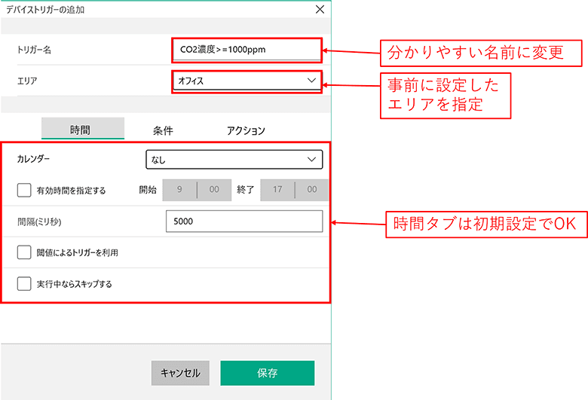Click the green 保存 button
Screen dimensions: 588x400
268,373
